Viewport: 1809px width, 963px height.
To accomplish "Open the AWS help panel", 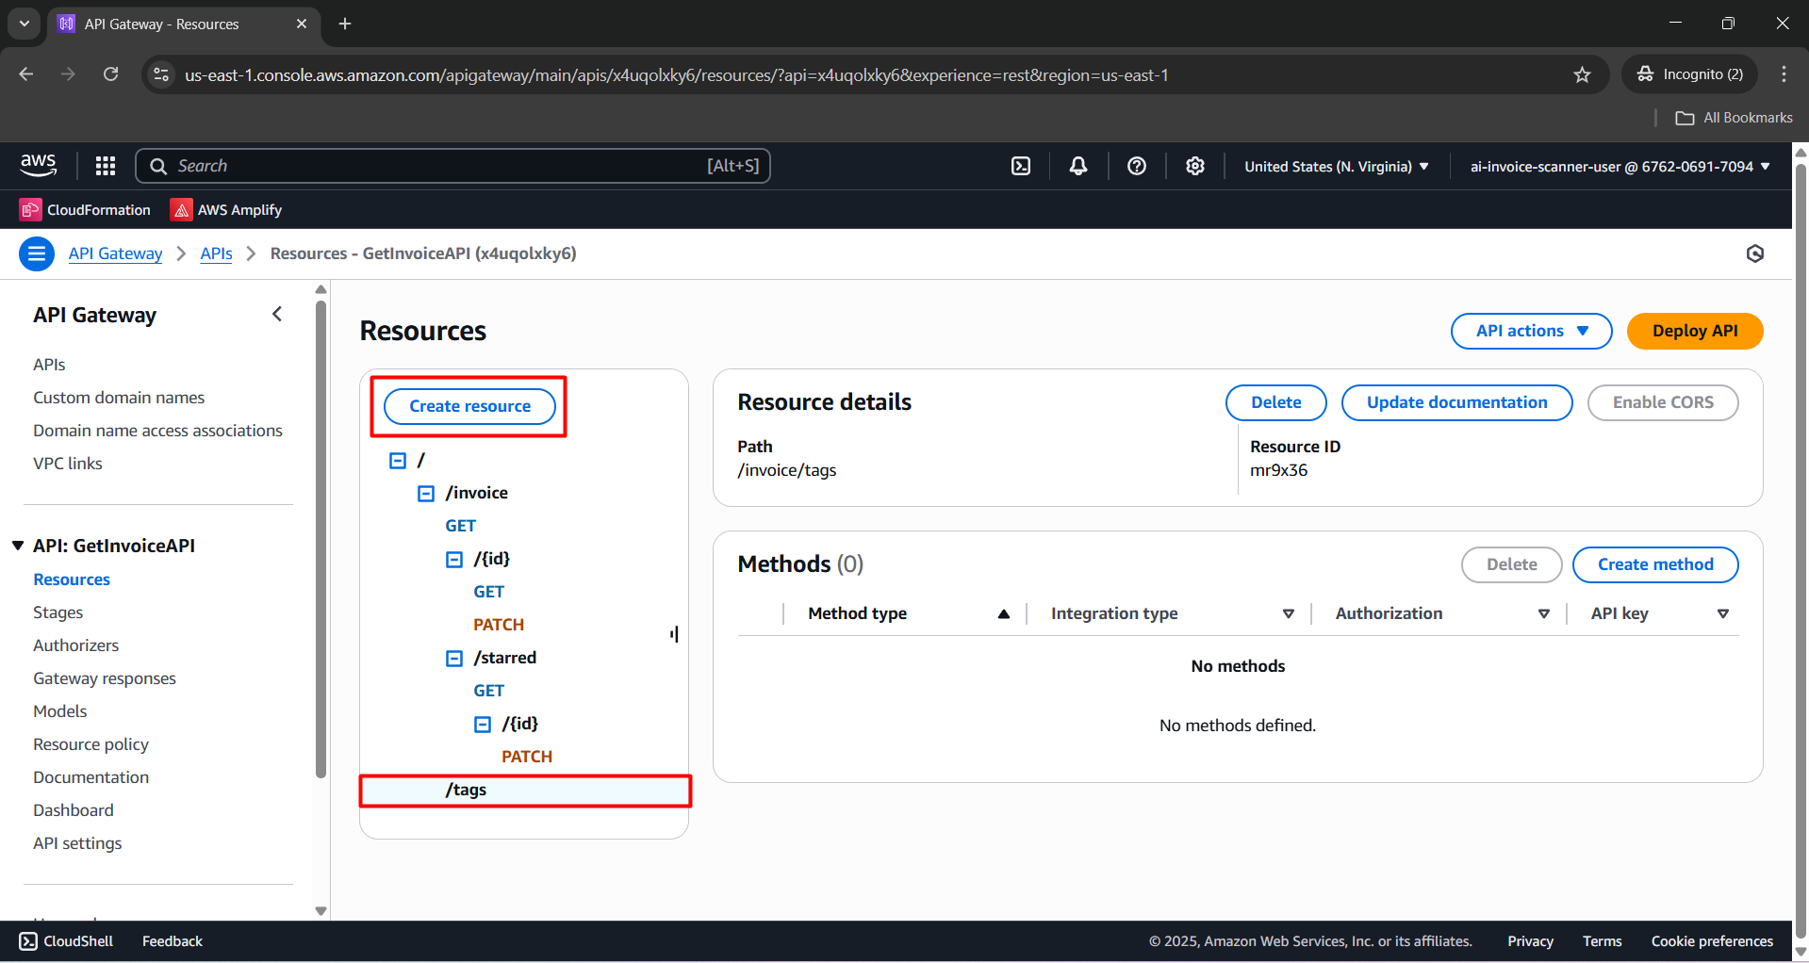I will [x=1136, y=165].
